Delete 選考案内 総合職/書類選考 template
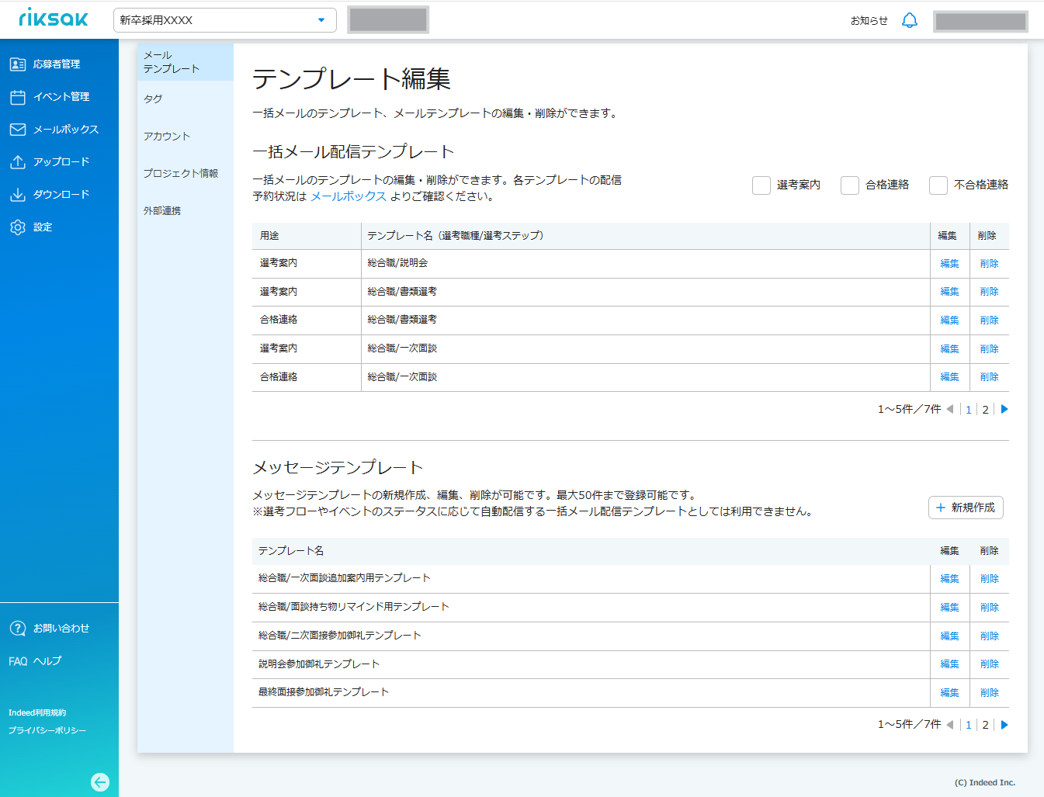The height and width of the screenshot is (797, 1044). [989, 292]
